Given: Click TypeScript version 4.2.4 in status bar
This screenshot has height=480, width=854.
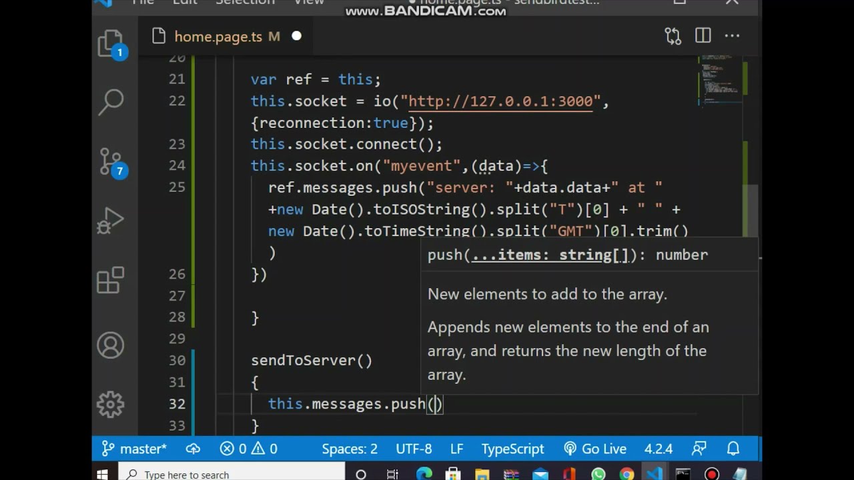Looking at the screenshot, I should tap(659, 449).
